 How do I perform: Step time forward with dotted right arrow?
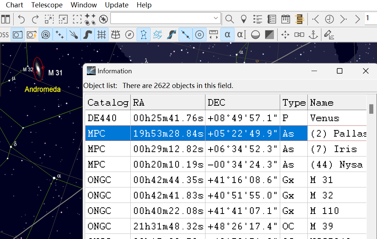point(343,19)
